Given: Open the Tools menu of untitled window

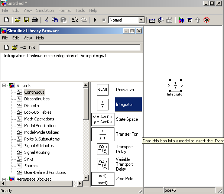Looking at the screenshot, I should (80, 10).
